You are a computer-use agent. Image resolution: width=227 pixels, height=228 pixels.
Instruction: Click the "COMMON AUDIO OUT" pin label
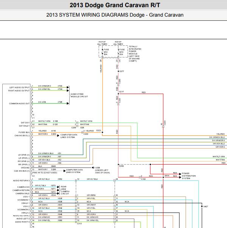[19, 103]
